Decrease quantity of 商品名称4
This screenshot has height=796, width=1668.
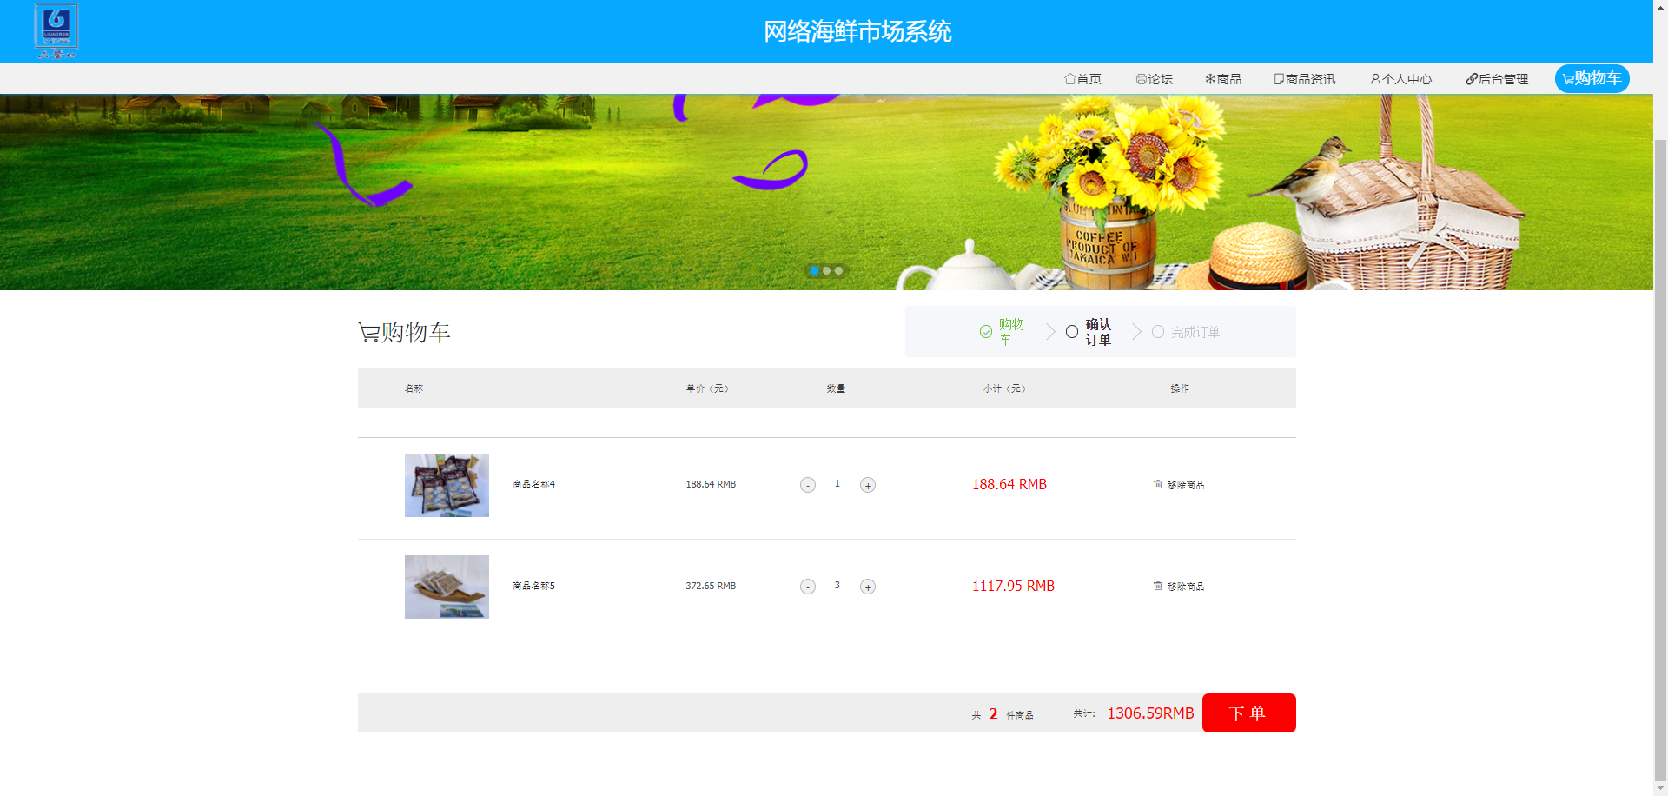[x=808, y=485]
